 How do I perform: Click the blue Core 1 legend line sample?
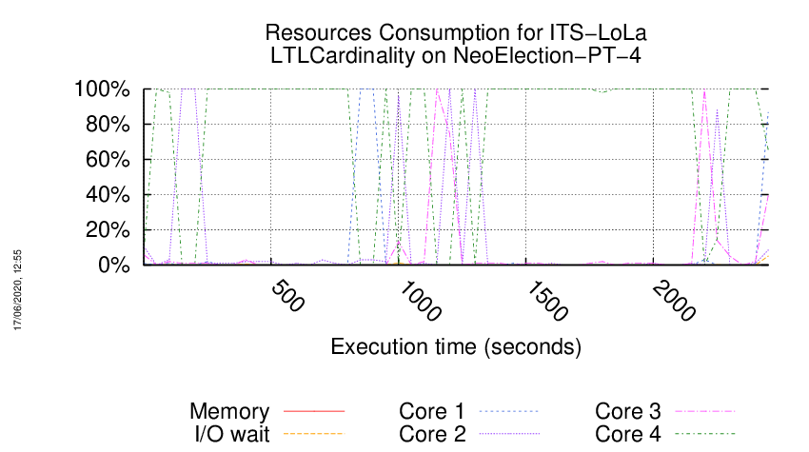pos(509,411)
